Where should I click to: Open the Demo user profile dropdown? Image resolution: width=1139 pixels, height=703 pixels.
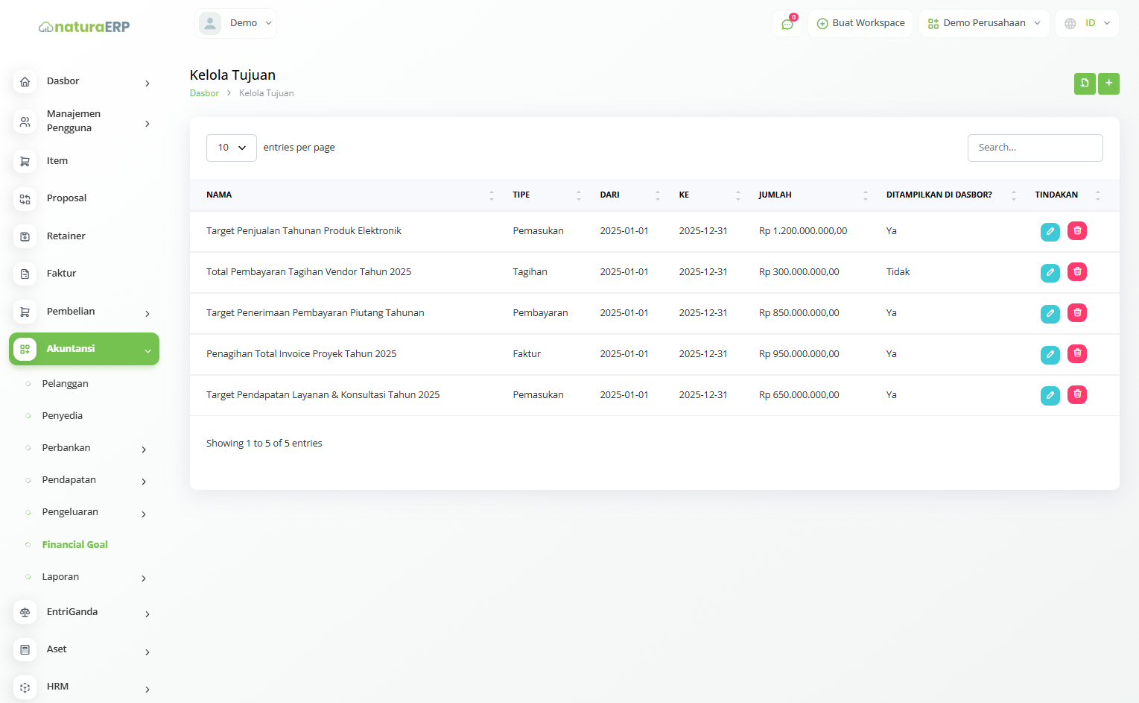point(235,23)
